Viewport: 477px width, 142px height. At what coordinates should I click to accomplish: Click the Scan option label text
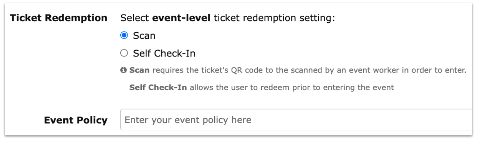click(144, 35)
